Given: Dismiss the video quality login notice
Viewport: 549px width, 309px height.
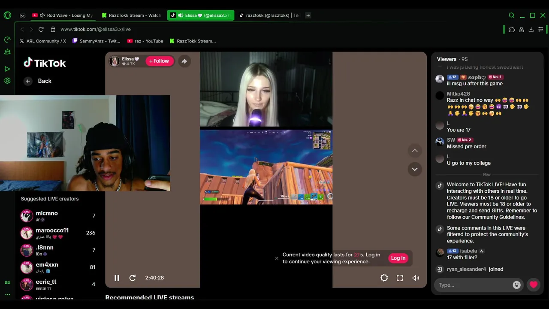Looking at the screenshot, I should pyautogui.click(x=277, y=258).
